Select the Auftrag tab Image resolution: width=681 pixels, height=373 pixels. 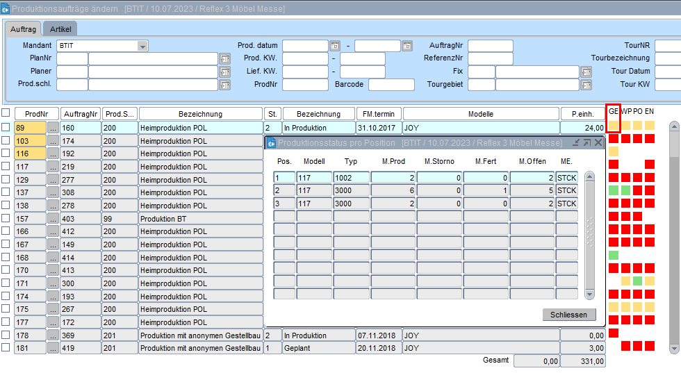click(x=23, y=29)
